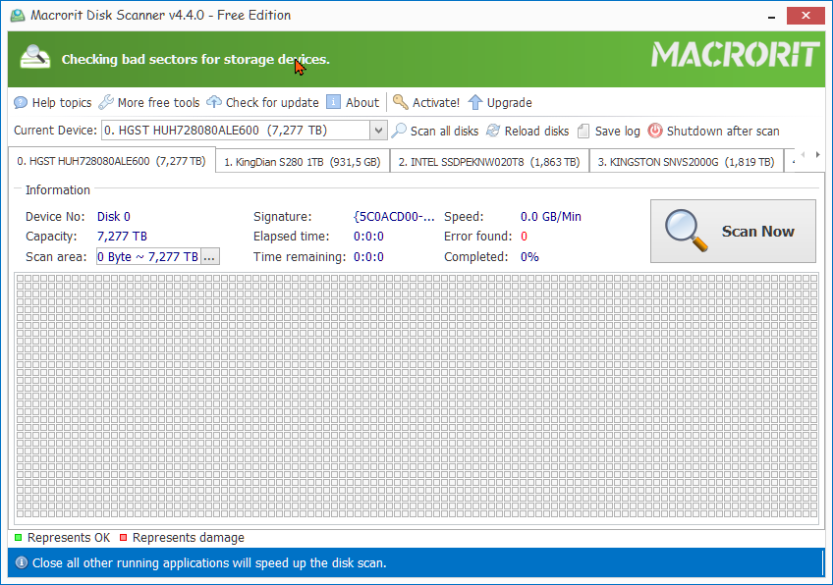The image size is (833, 585).
Task: Open scan area settings via the ellipsis button
Action: [x=209, y=257]
